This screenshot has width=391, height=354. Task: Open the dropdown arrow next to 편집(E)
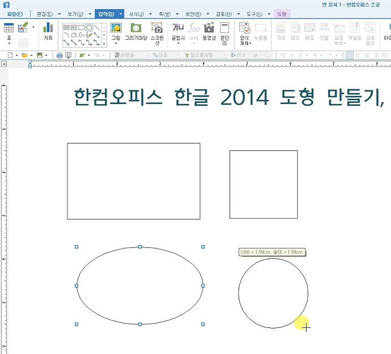pos(59,14)
